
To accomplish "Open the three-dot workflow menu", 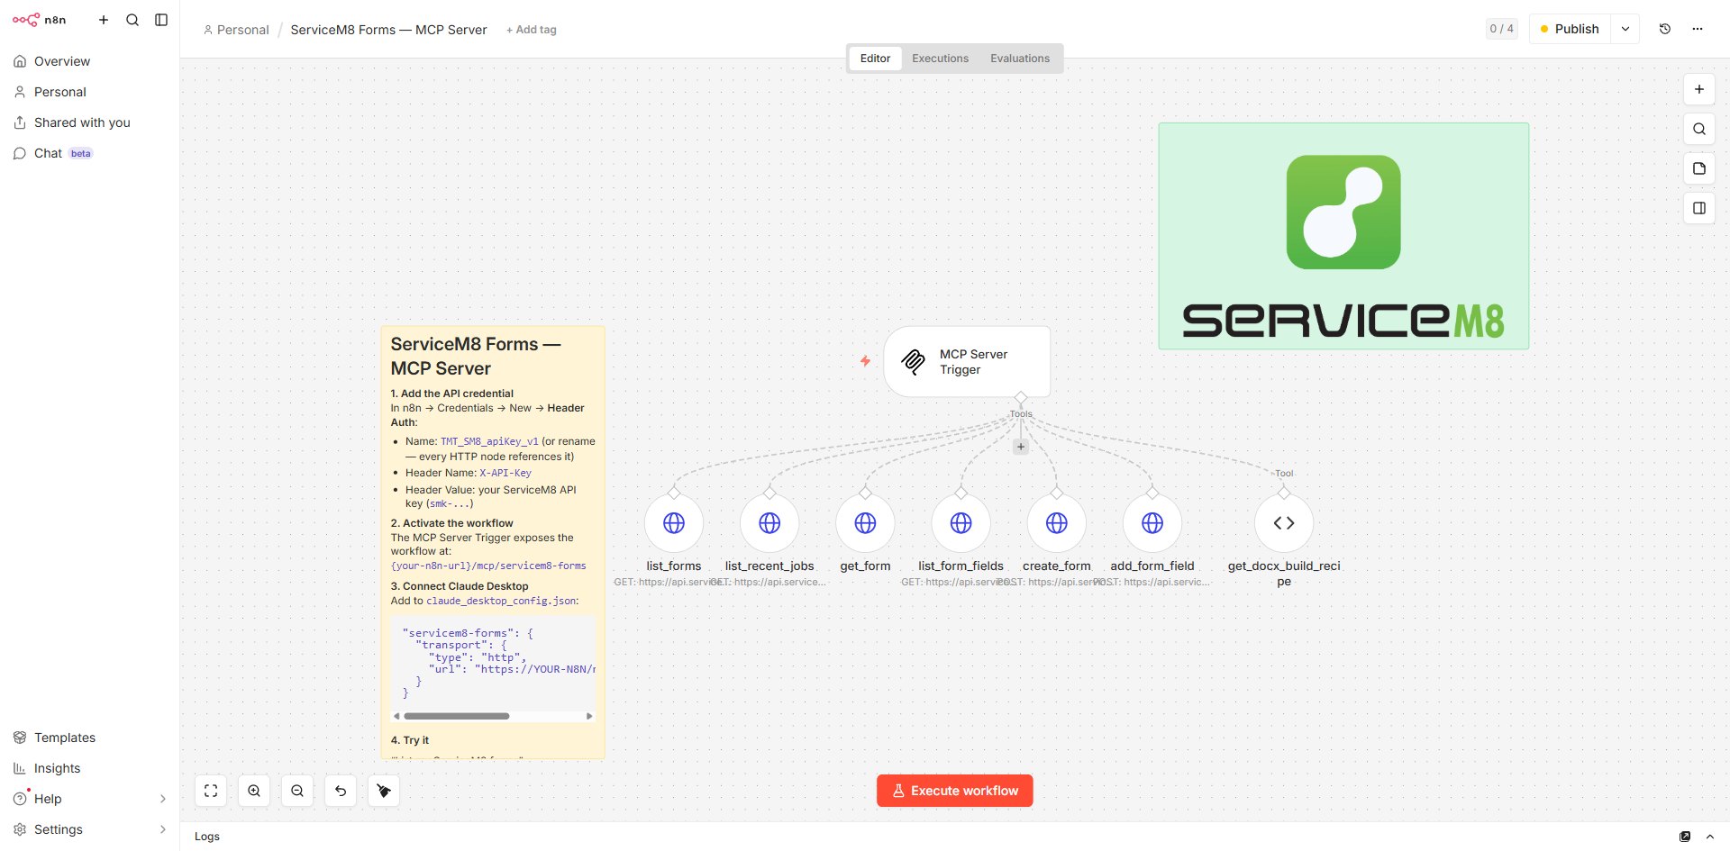I will 1698,29.
